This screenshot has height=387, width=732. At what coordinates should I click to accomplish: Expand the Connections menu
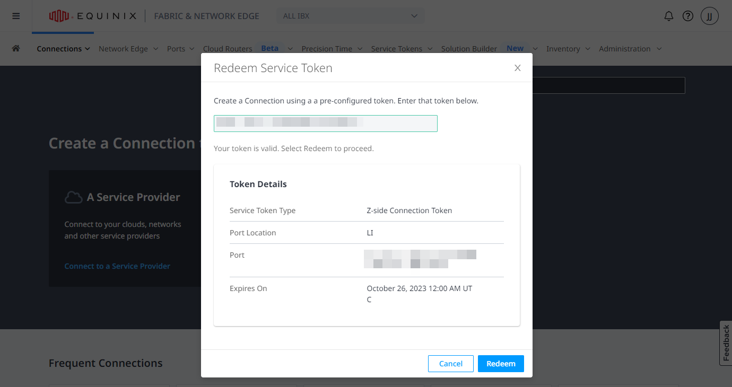tap(63, 49)
